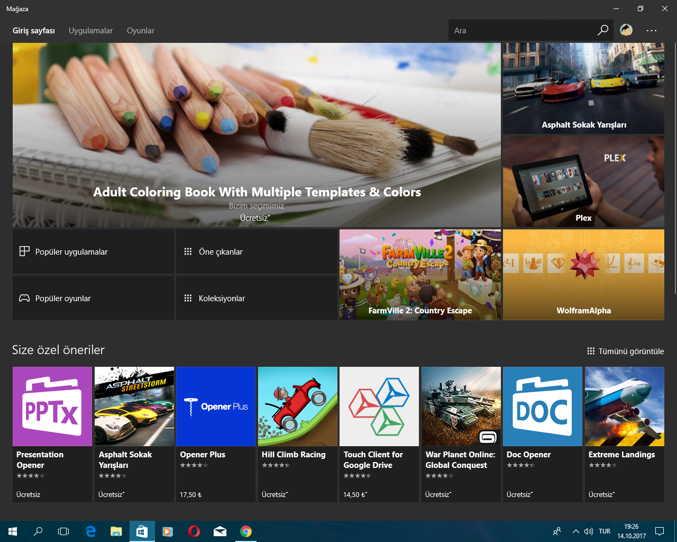Open Popüler uygulamalar tile

point(93,251)
